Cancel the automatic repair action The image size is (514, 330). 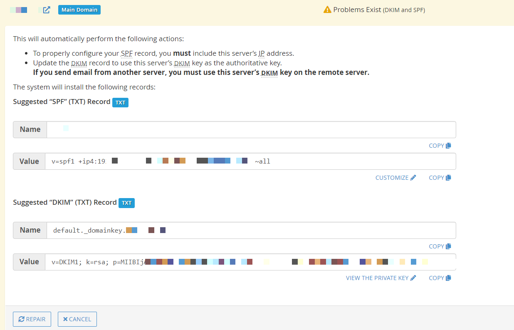(77, 319)
